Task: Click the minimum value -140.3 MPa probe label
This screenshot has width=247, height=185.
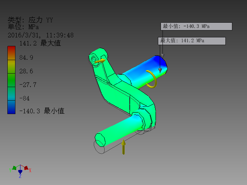Action: [x=196, y=26]
